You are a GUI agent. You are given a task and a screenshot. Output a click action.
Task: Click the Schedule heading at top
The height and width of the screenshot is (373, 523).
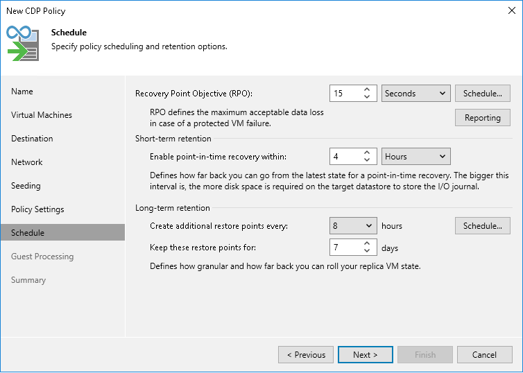(x=69, y=33)
